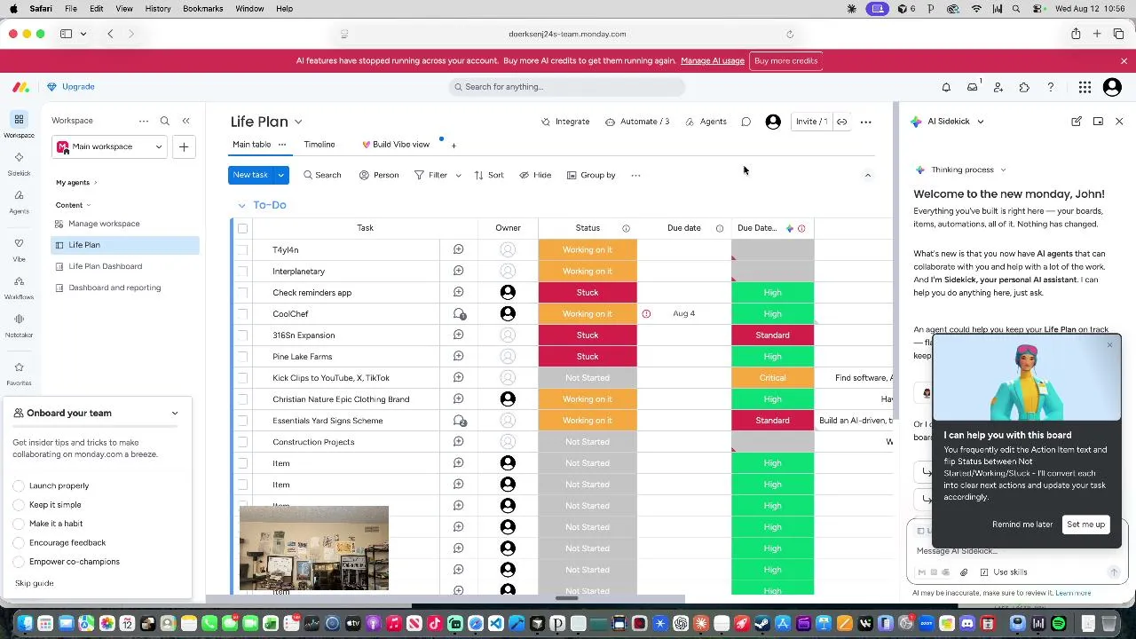1136x639 pixels.
Task: Mark 'Launch properly' onboarding step
Action: pyautogui.click(x=19, y=485)
